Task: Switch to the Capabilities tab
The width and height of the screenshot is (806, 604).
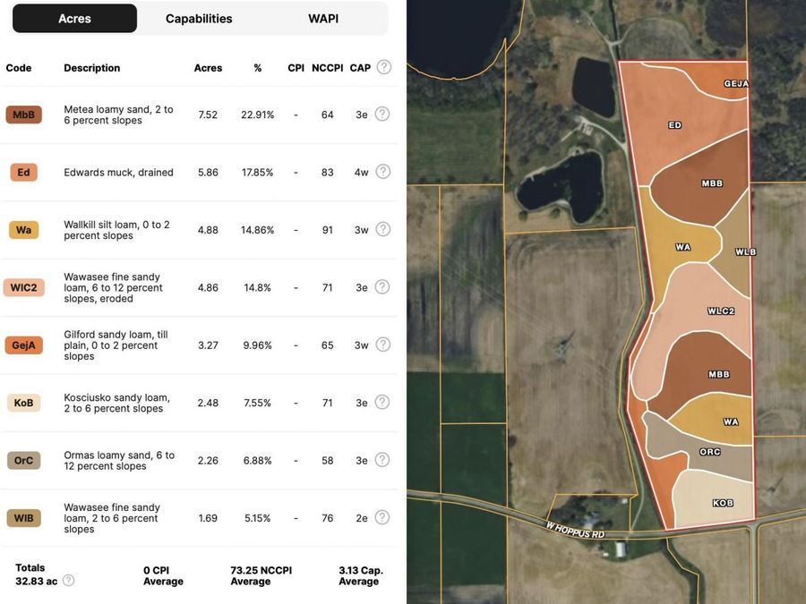Action: (199, 19)
